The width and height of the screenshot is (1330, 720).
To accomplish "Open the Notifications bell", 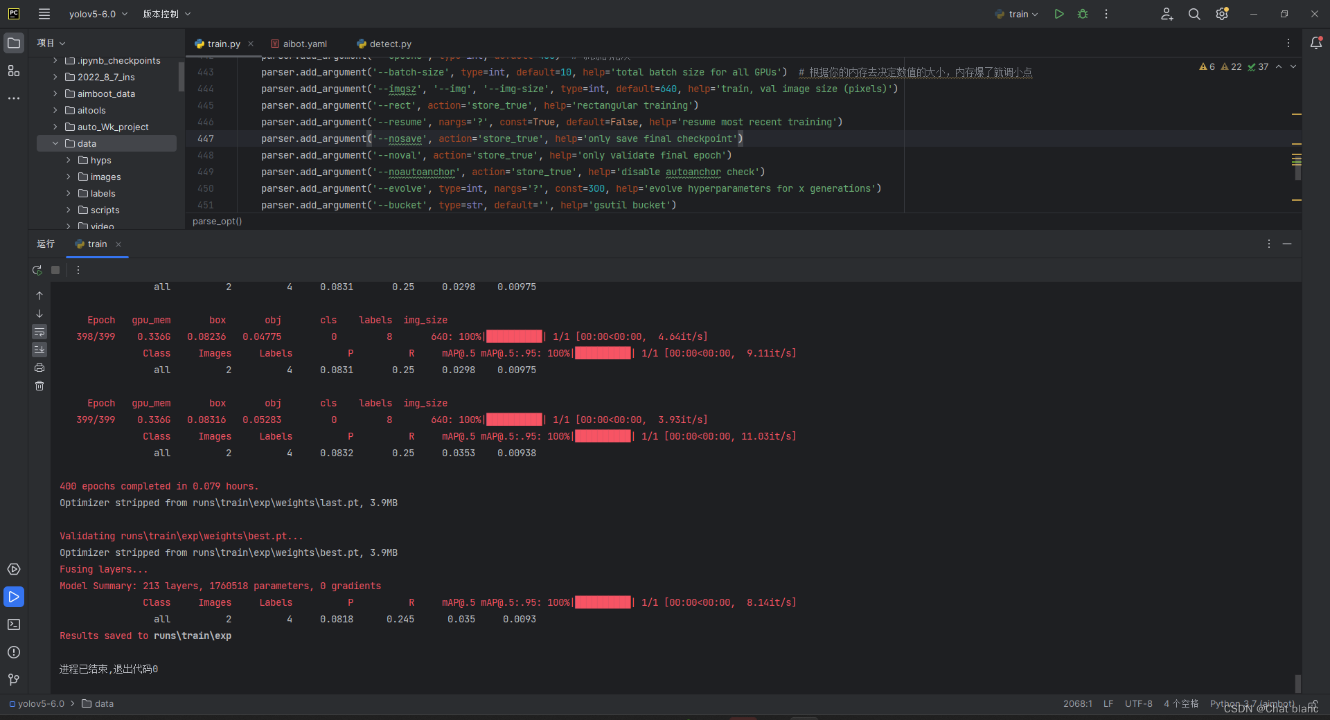I will [1316, 43].
